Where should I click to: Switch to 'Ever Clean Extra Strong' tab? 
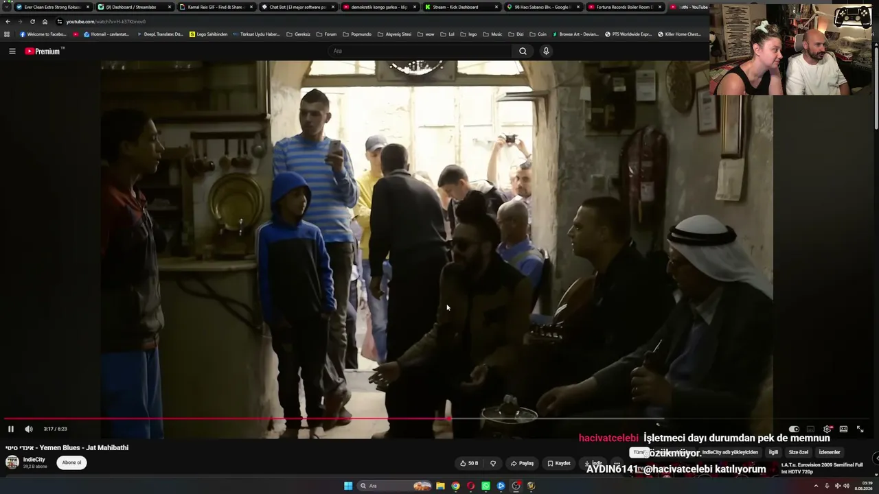[53, 7]
